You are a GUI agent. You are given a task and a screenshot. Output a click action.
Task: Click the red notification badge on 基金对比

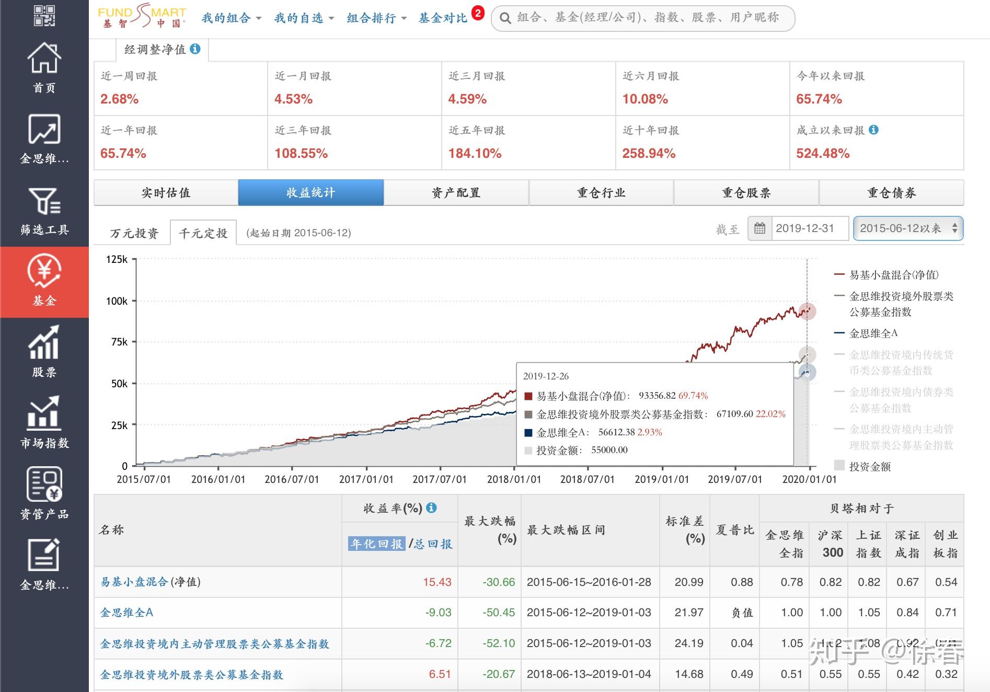point(478,13)
